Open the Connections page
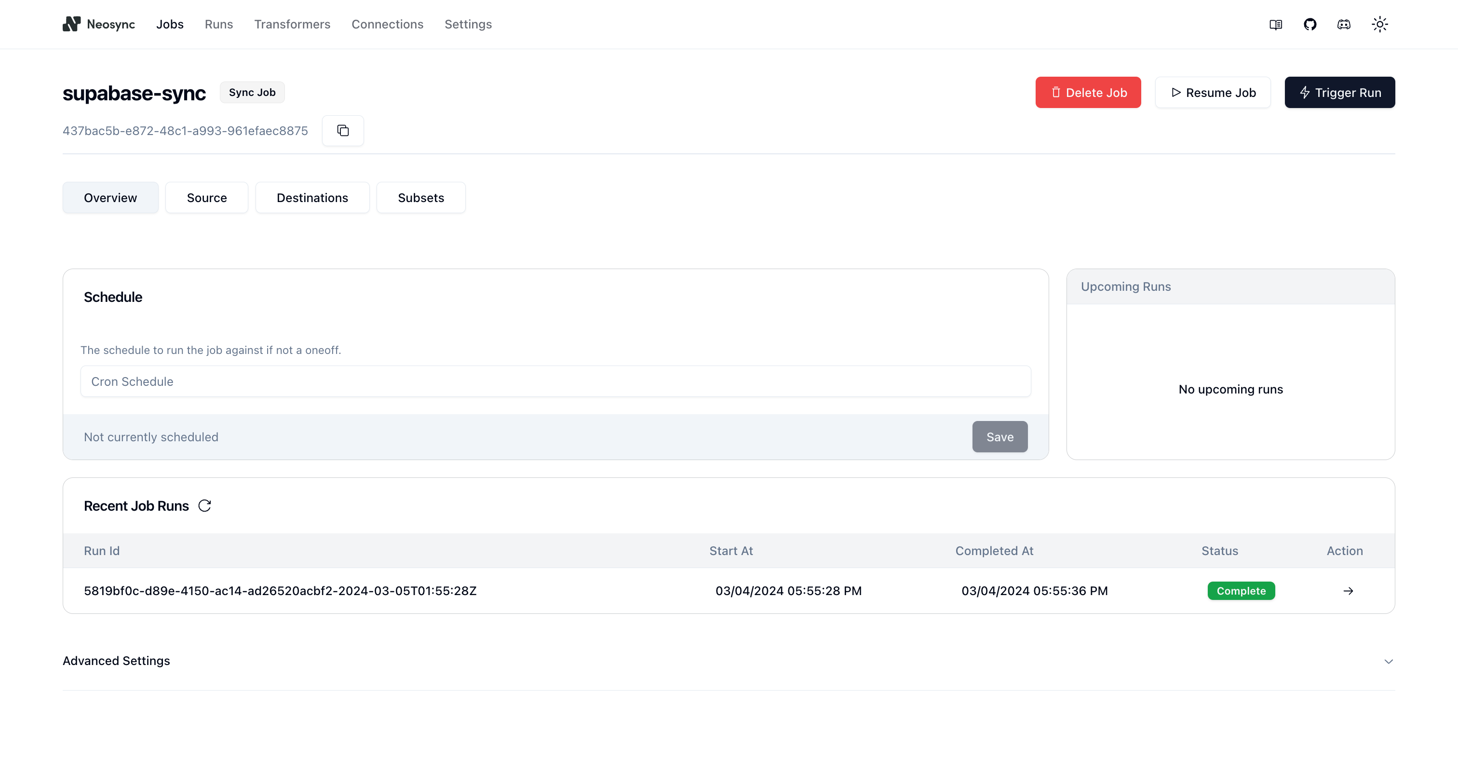1458x774 pixels. tap(387, 24)
